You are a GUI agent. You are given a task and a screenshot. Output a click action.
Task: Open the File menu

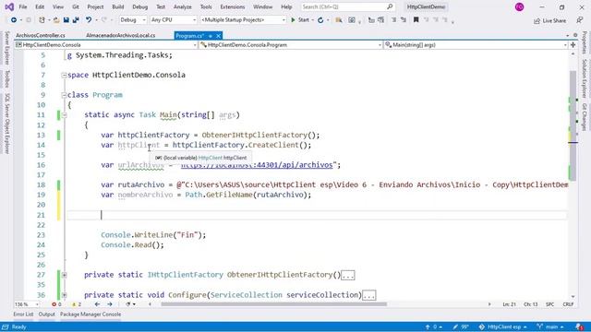22,6
